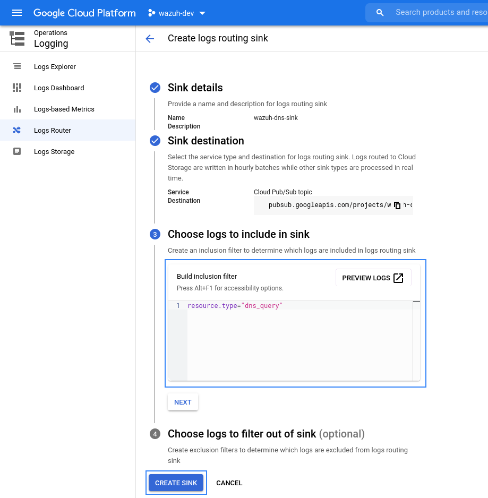Click the Google Cloud Platform logo
The height and width of the screenshot is (498, 488).
click(x=84, y=13)
